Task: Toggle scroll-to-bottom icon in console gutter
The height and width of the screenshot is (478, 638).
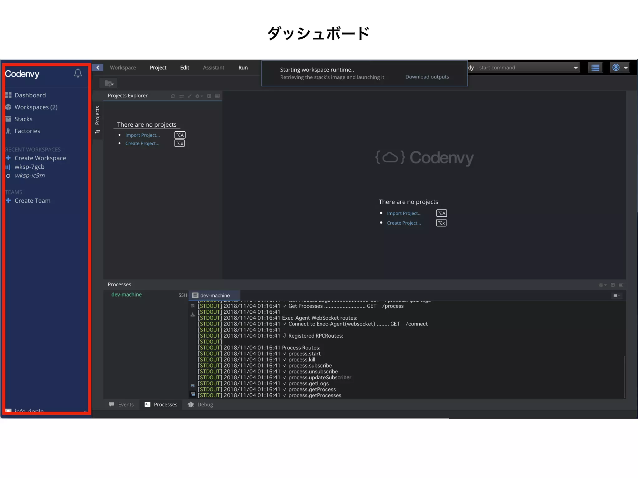Action: [x=193, y=394]
